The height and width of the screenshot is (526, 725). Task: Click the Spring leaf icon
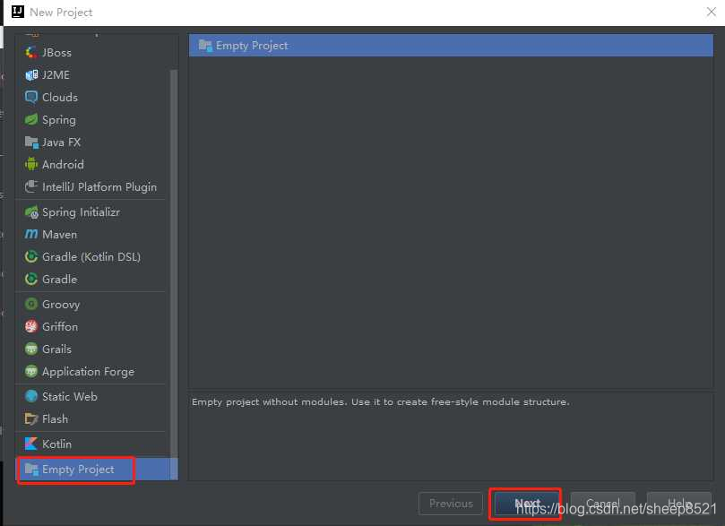(x=31, y=120)
